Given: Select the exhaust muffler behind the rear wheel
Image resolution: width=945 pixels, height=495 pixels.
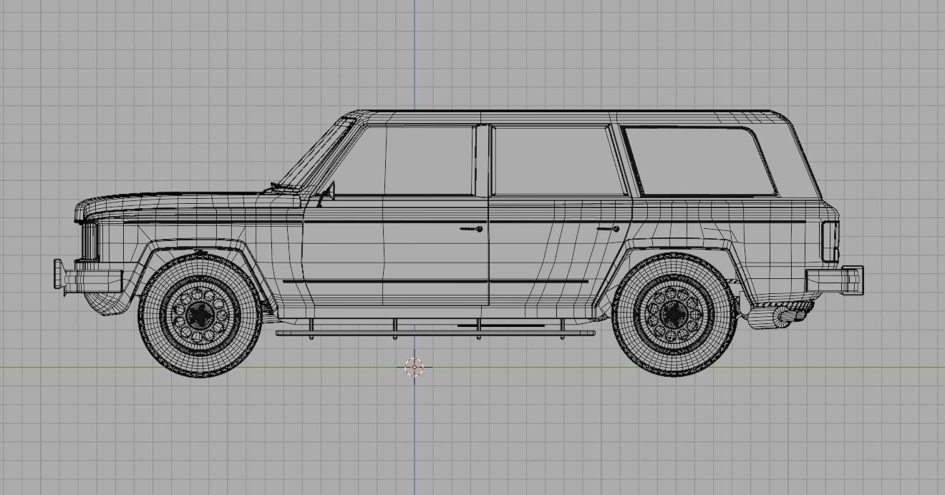Looking at the screenshot, I should point(779,315).
